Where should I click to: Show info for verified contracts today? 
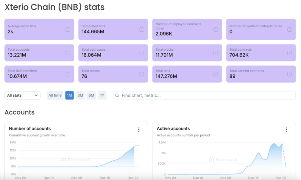click(290, 30)
